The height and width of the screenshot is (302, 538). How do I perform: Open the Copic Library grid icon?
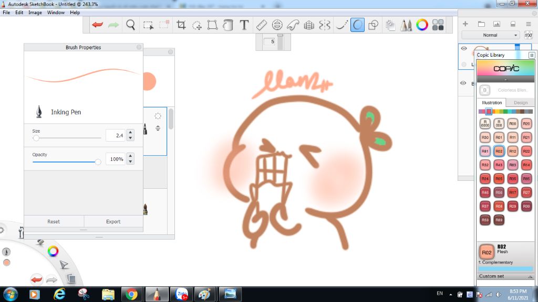coord(438,25)
